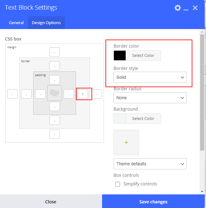Click the right border width field
This screenshot has width=206, height=208.
pyautogui.click(x=83, y=94)
